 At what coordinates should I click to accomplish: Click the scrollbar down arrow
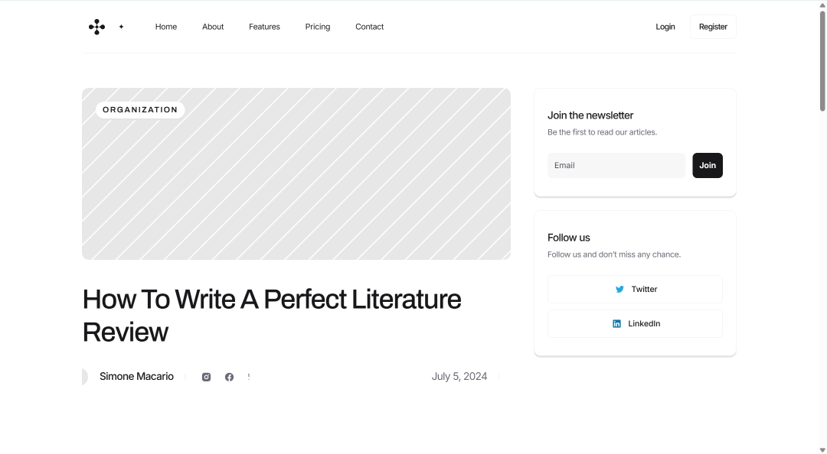tap(822, 449)
